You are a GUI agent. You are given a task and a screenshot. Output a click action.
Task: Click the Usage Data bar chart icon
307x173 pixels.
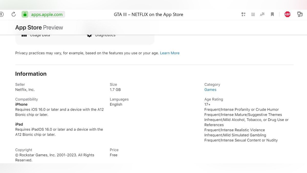point(24,36)
